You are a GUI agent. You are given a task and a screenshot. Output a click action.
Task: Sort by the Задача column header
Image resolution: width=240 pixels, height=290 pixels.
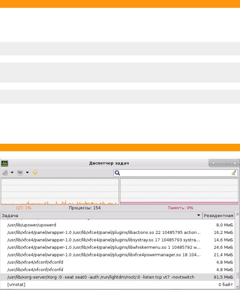click(x=102, y=216)
